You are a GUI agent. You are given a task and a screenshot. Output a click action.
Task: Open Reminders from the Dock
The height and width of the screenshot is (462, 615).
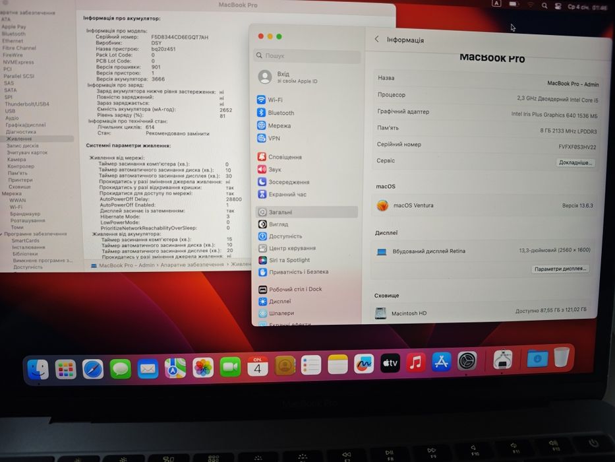[x=311, y=365]
